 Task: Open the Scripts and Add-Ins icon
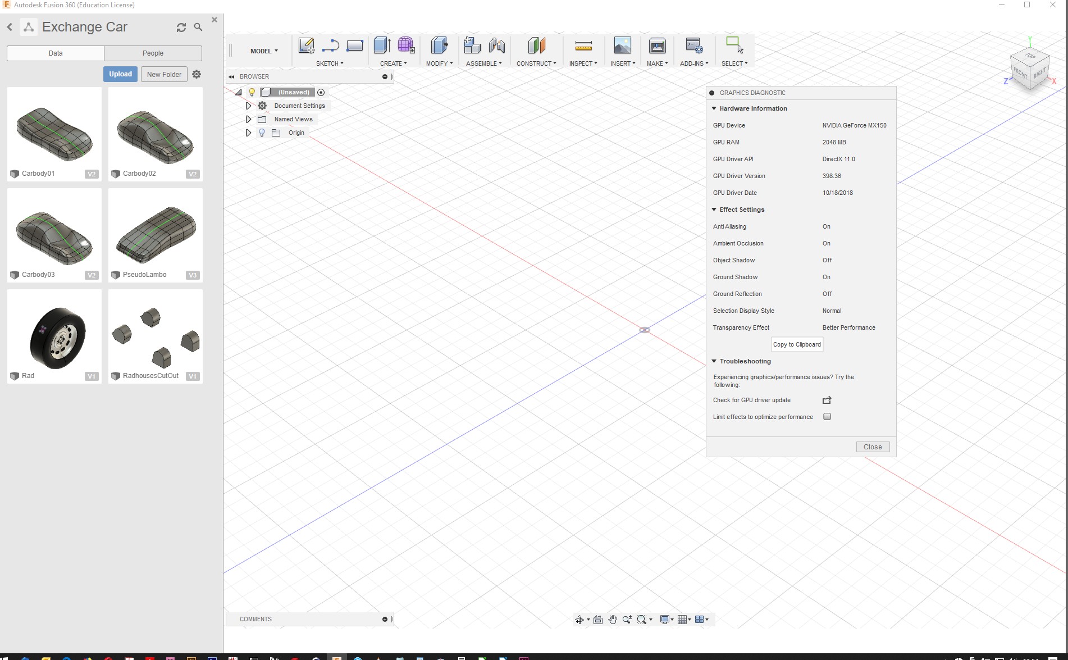pyautogui.click(x=694, y=45)
